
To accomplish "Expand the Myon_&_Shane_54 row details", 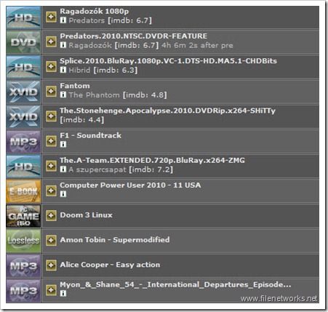I will [51, 290].
